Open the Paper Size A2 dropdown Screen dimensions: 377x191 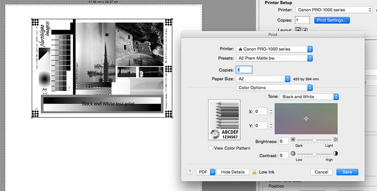click(x=263, y=79)
